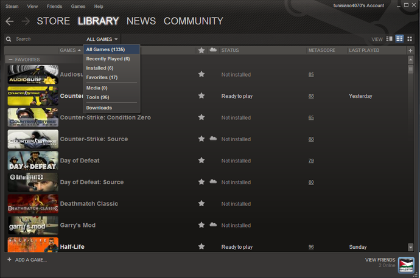Viewport: 420px width, 278px height.
Task: Switch to list view icon
Action: tap(399, 39)
